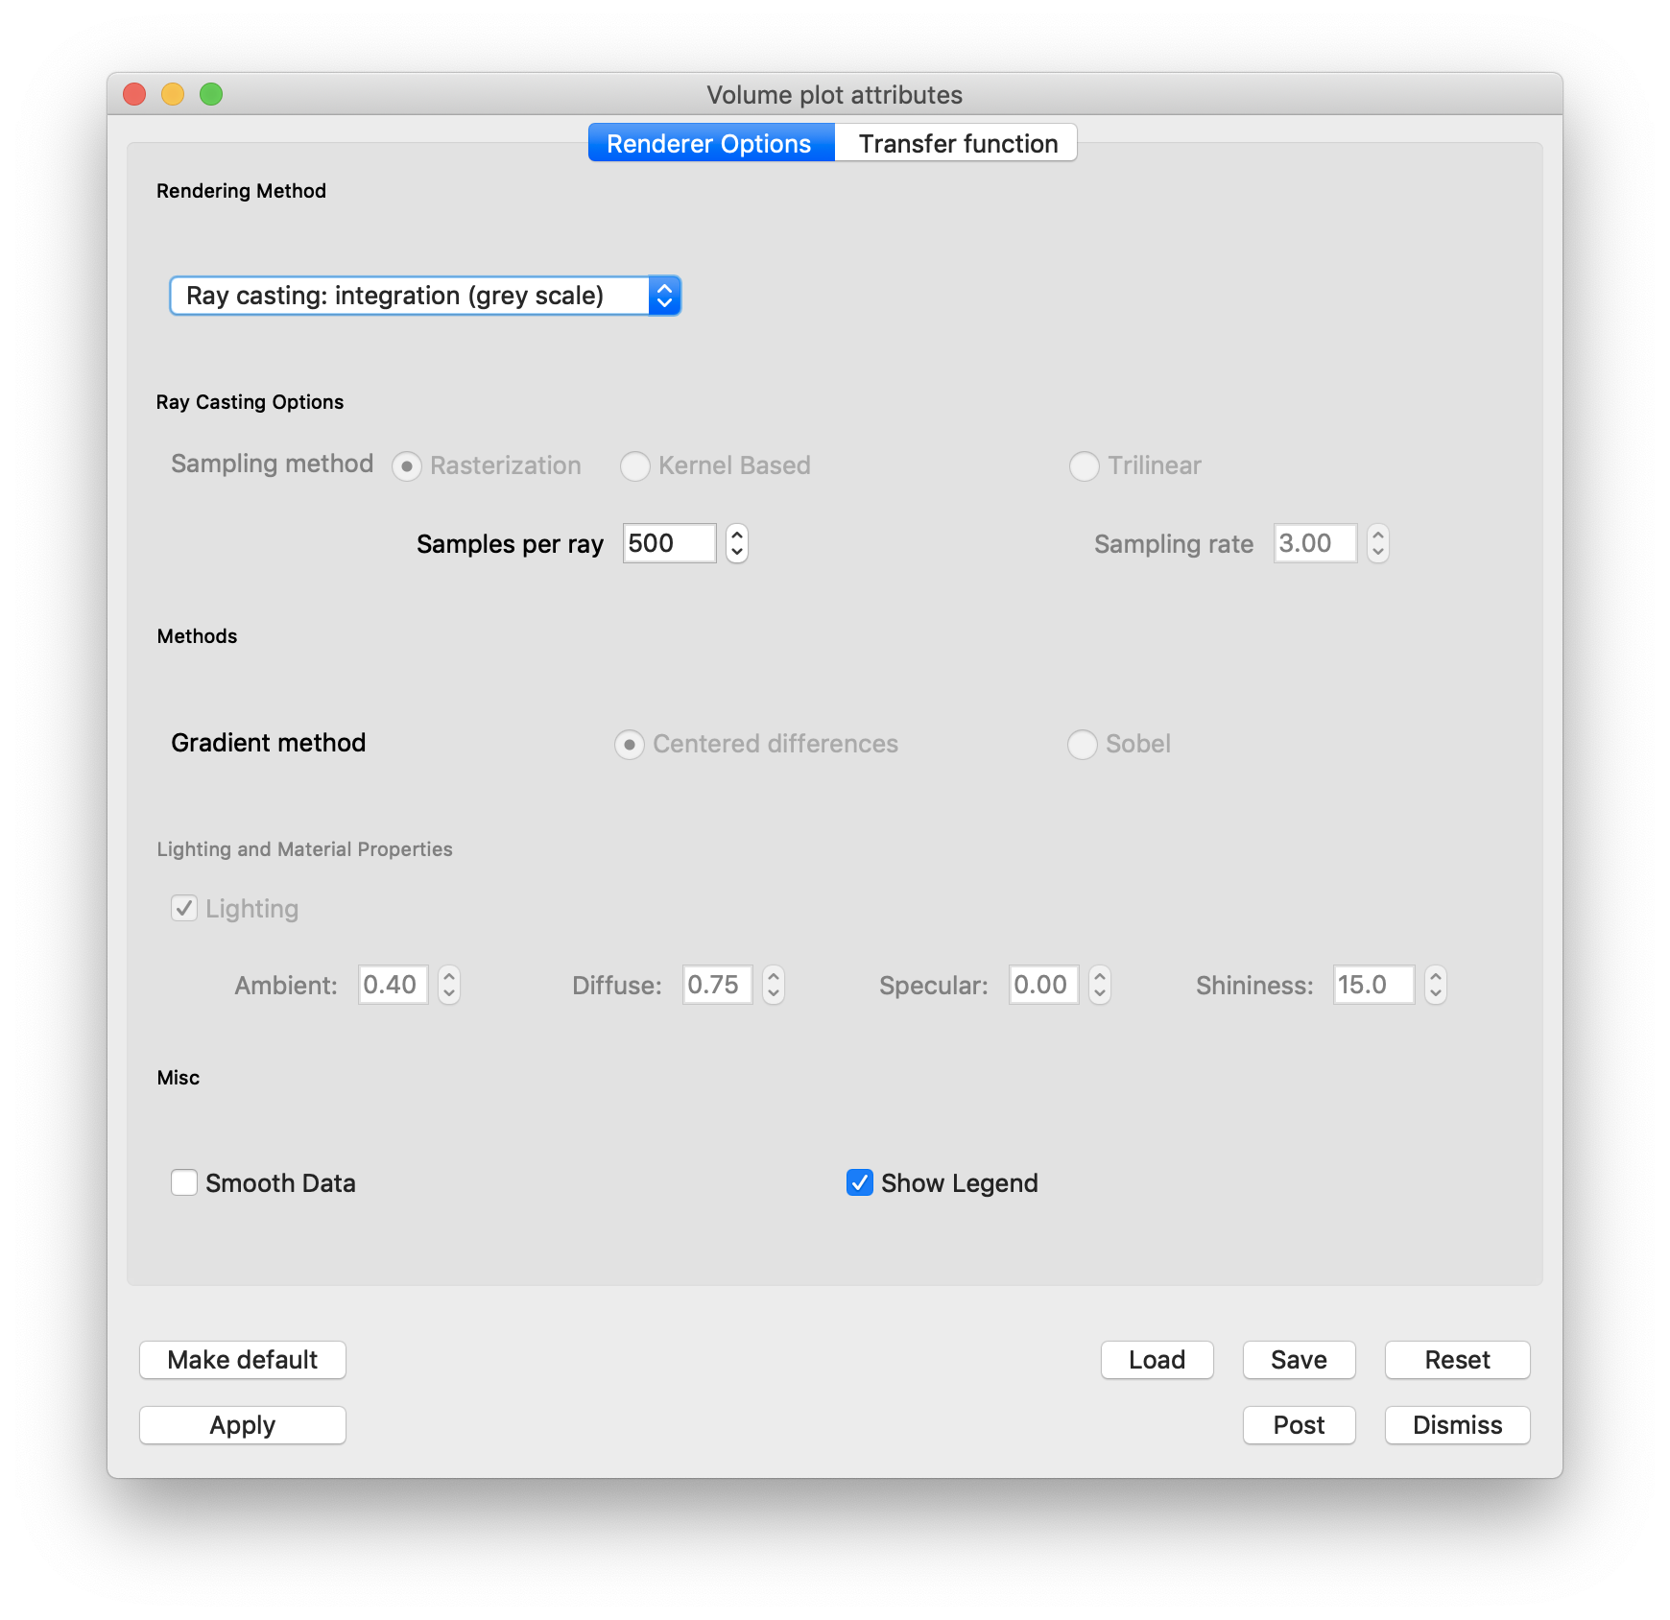
Task: Toggle the Lighting checkbox
Action: coord(184,908)
